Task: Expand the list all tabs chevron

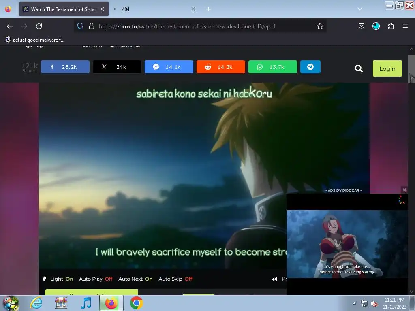Action: click(x=360, y=9)
